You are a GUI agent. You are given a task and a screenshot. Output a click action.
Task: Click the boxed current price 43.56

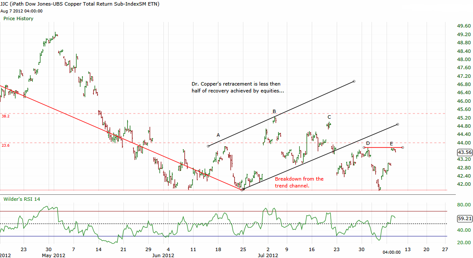[464, 152]
